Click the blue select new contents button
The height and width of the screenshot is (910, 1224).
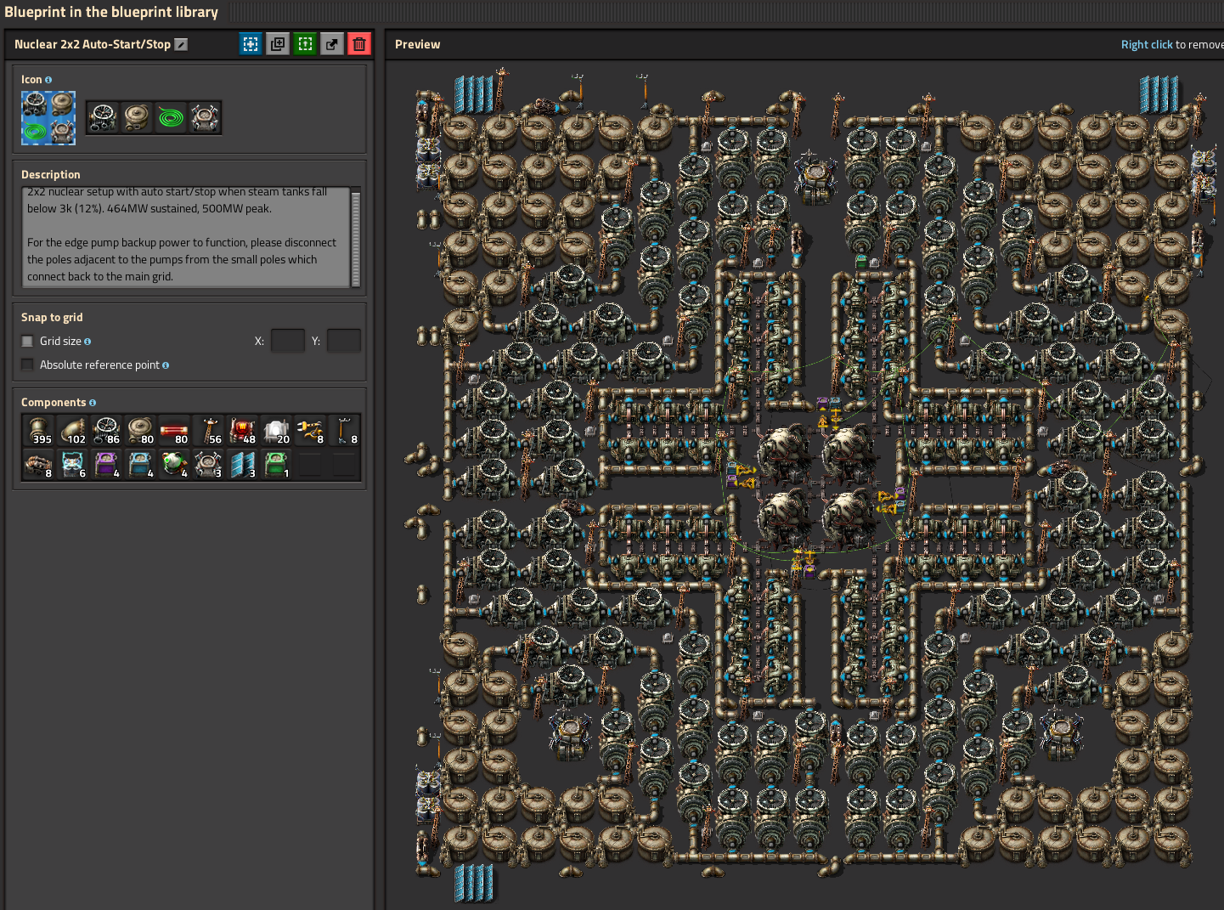tap(251, 44)
